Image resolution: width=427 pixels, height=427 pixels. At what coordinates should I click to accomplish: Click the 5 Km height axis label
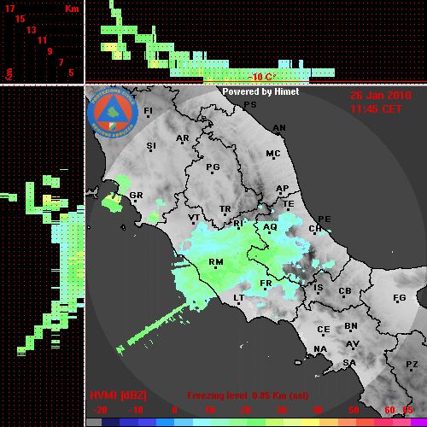point(71,73)
